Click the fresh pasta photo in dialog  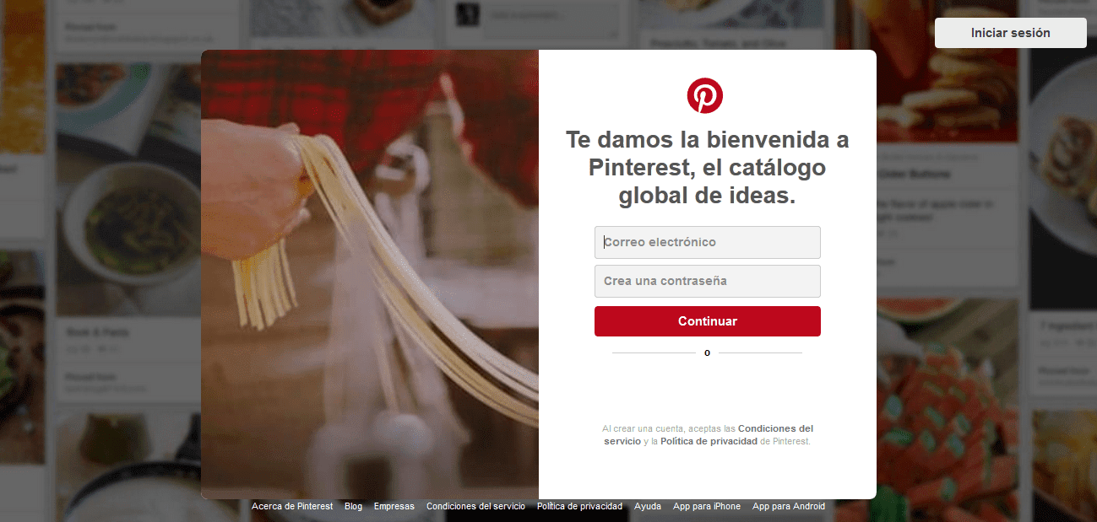click(x=370, y=274)
